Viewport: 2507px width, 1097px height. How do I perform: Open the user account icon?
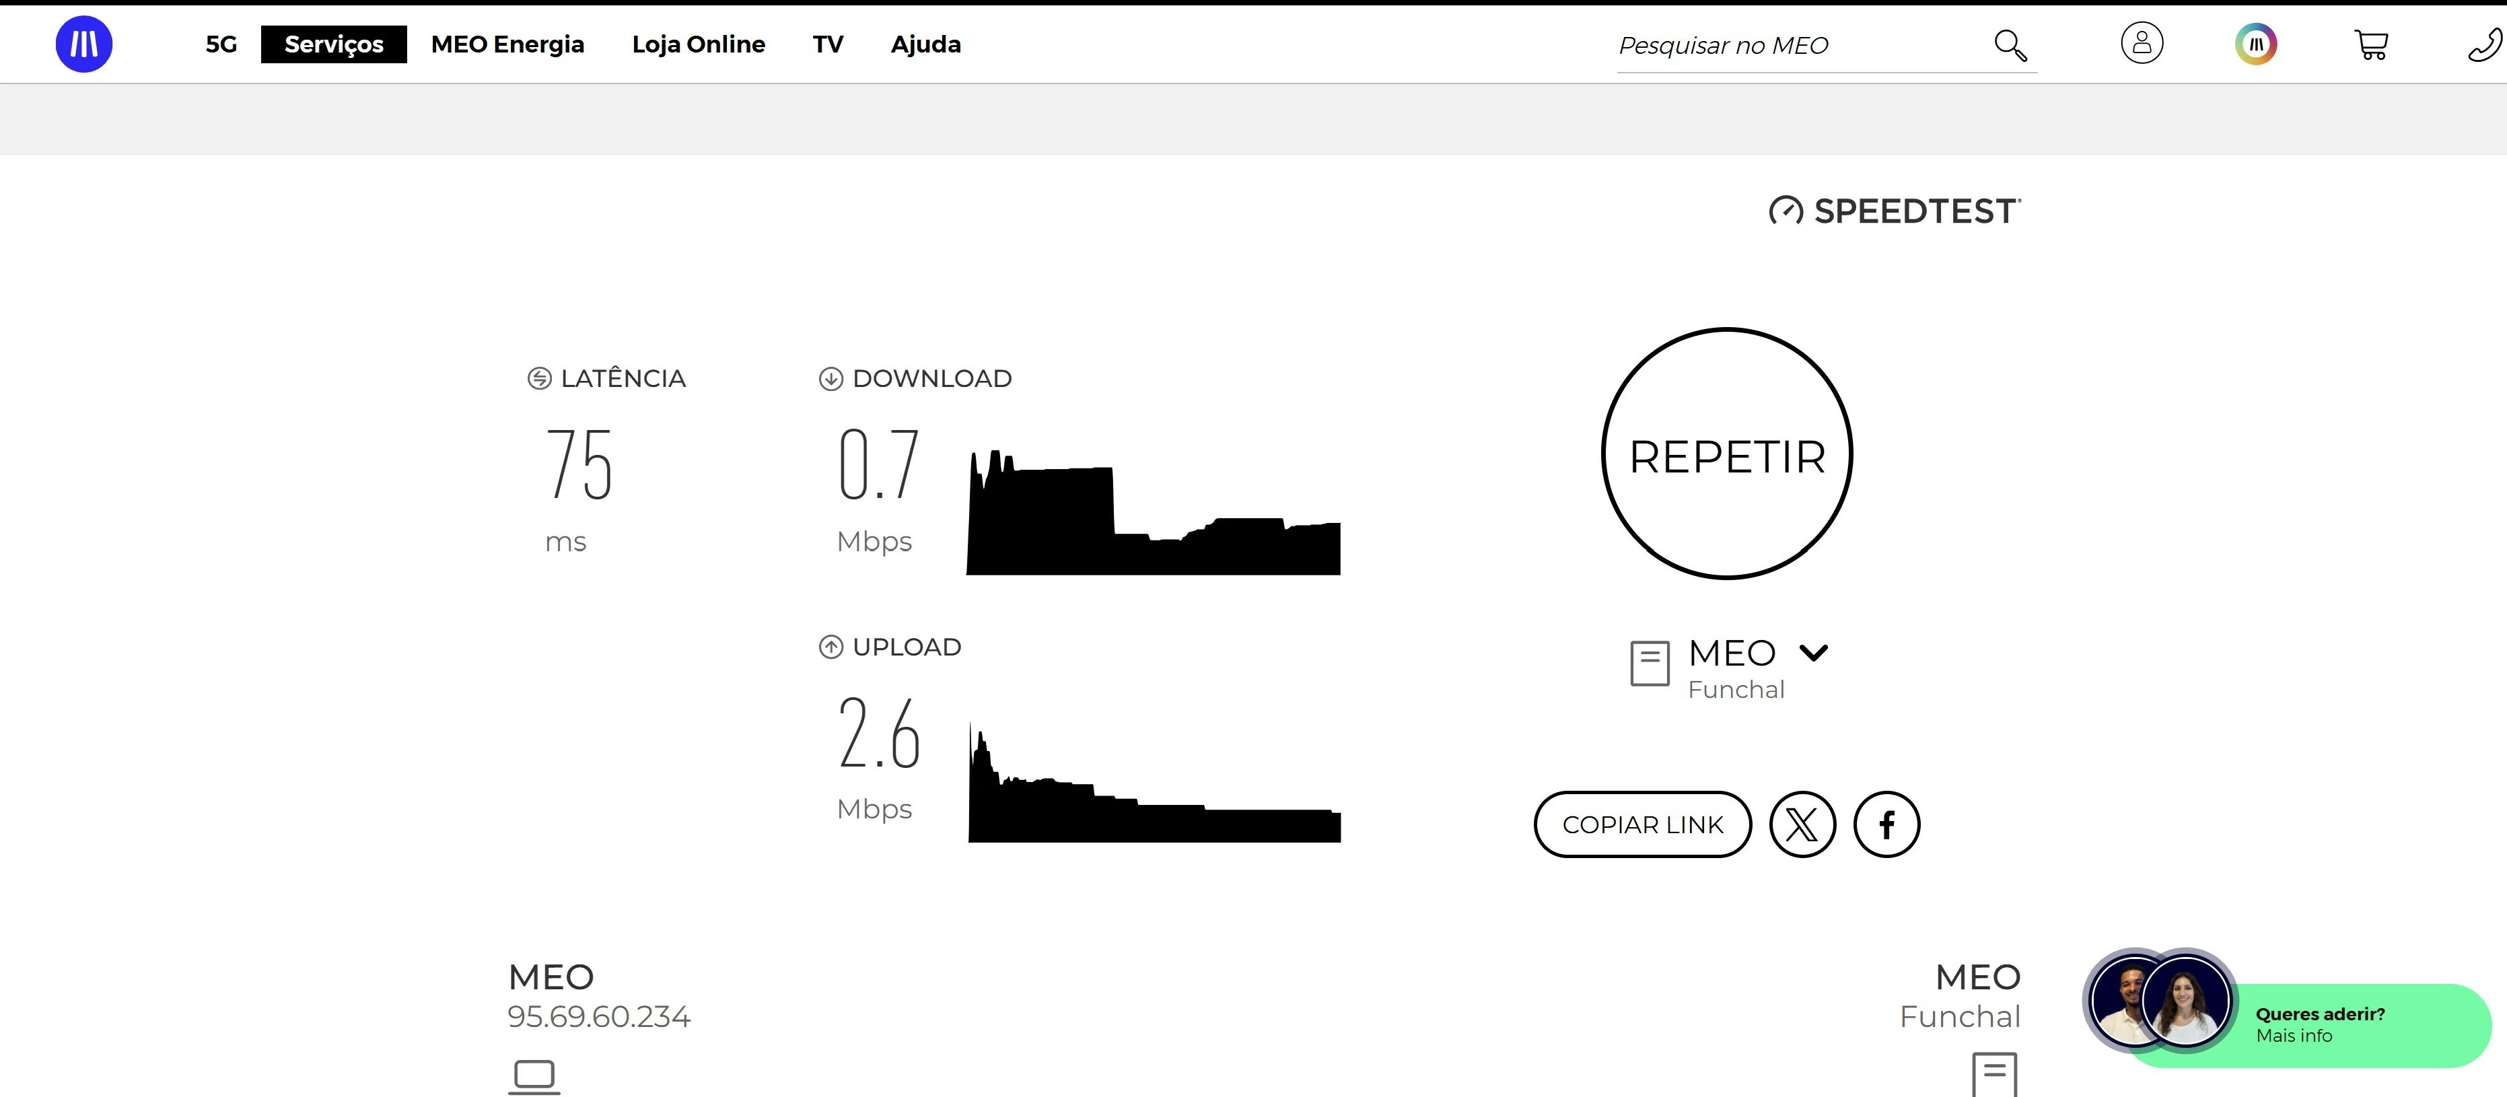tap(2141, 44)
